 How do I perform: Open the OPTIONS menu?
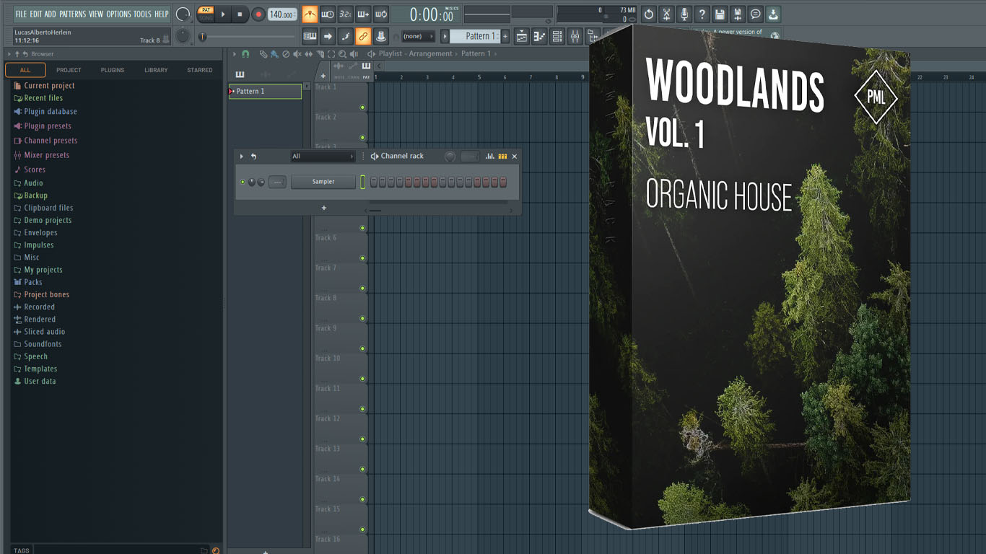[x=119, y=14]
